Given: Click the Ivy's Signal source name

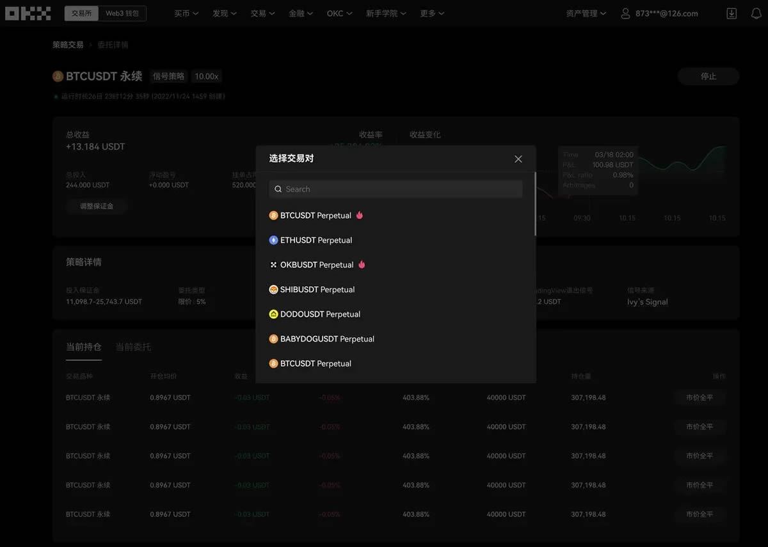Looking at the screenshot, I should pos(648,302).
